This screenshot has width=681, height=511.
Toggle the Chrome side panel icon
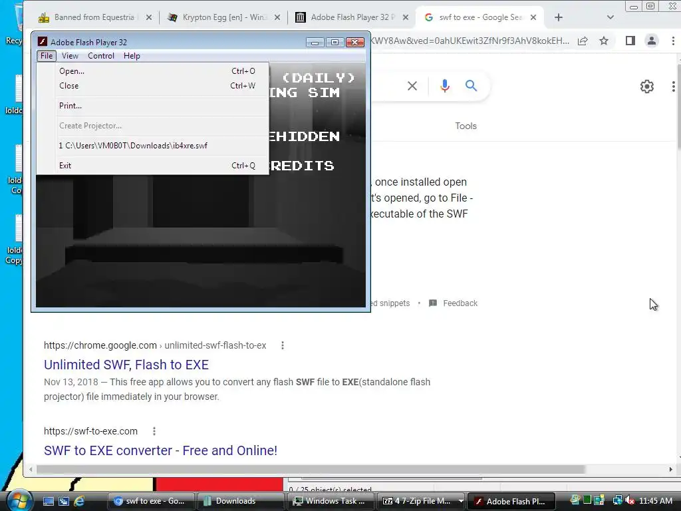[630, 41]
